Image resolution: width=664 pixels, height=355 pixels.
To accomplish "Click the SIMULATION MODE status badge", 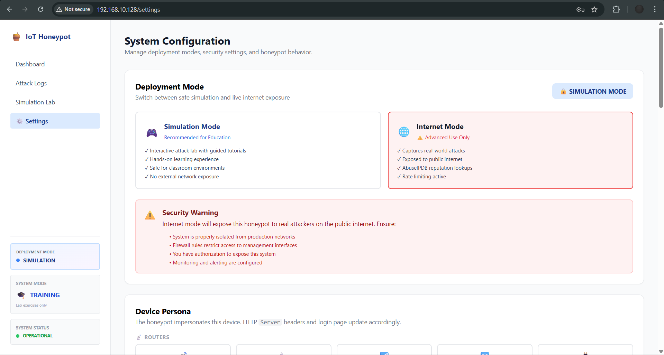I will point(592,91).
